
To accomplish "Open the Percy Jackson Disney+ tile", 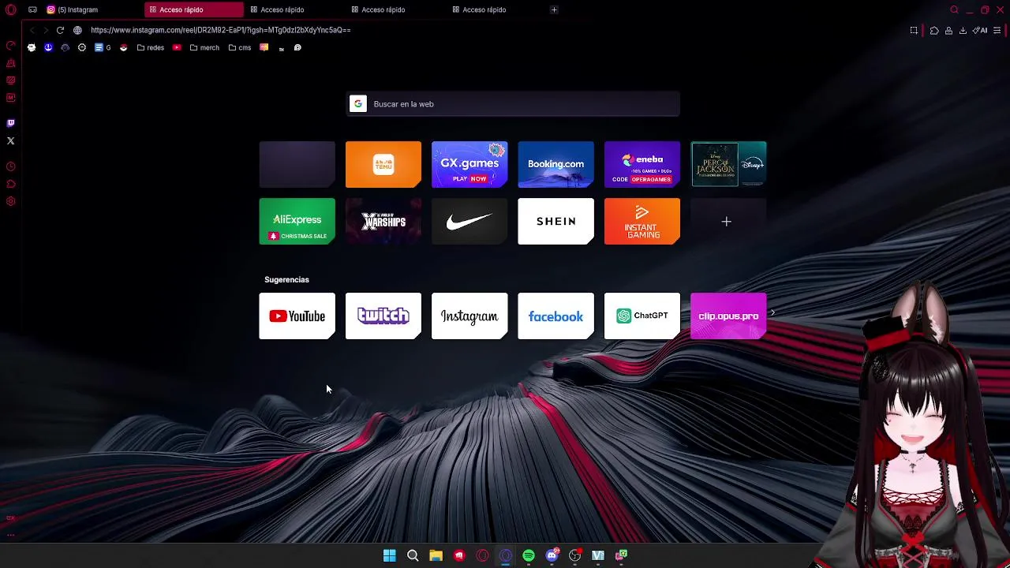I will [728, 164].
